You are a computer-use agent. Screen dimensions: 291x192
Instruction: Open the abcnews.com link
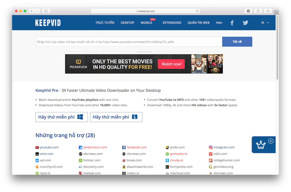click(x=93, y=154)
